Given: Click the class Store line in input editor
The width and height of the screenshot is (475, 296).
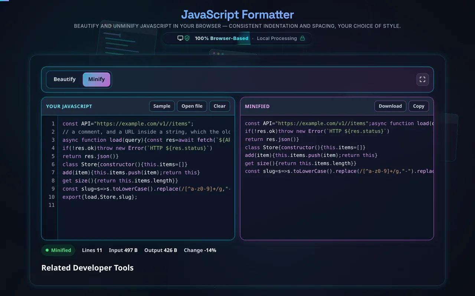Looking at the screenshot, I should point(125,164).
